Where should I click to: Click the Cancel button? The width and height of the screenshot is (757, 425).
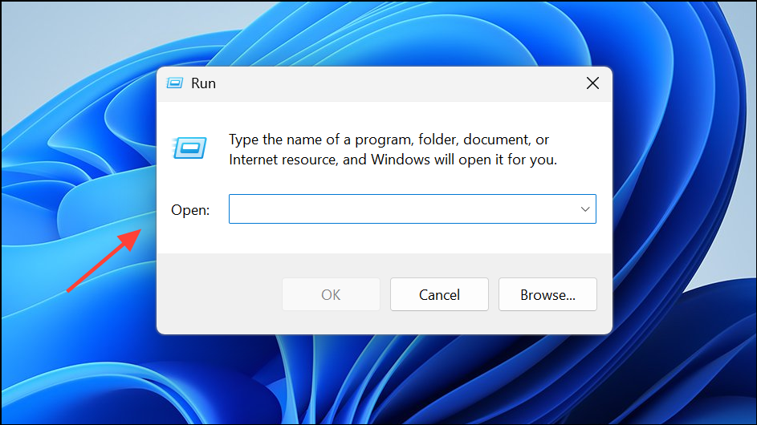pyautogui.click(x=439, y=295)
